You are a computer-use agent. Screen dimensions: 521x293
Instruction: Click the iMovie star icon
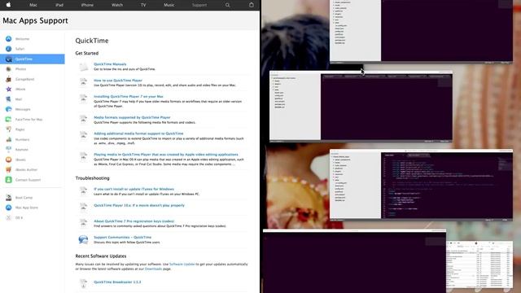click(x=9, y=89)
